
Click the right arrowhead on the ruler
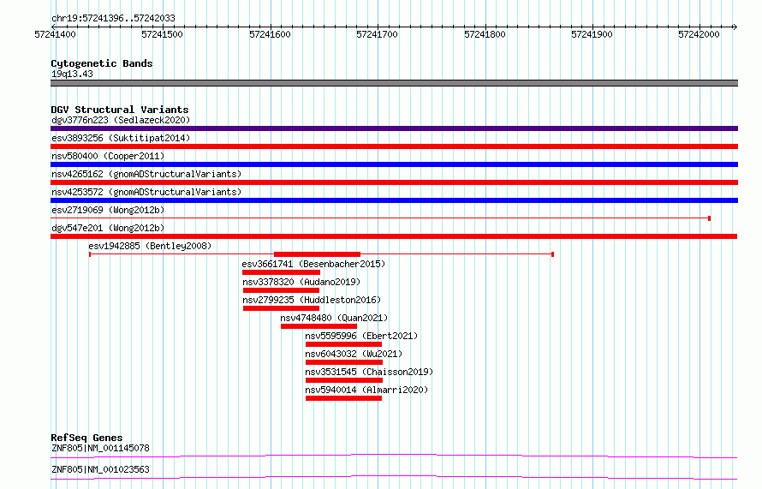[735, 27]
